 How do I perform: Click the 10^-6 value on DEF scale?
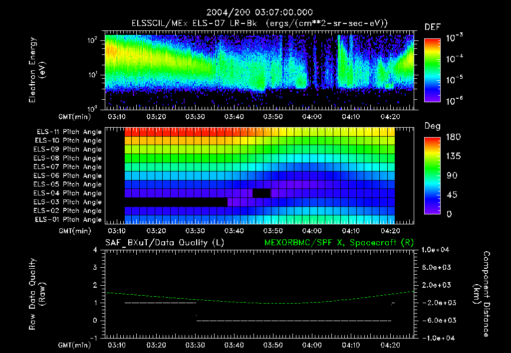coord(455,101)
